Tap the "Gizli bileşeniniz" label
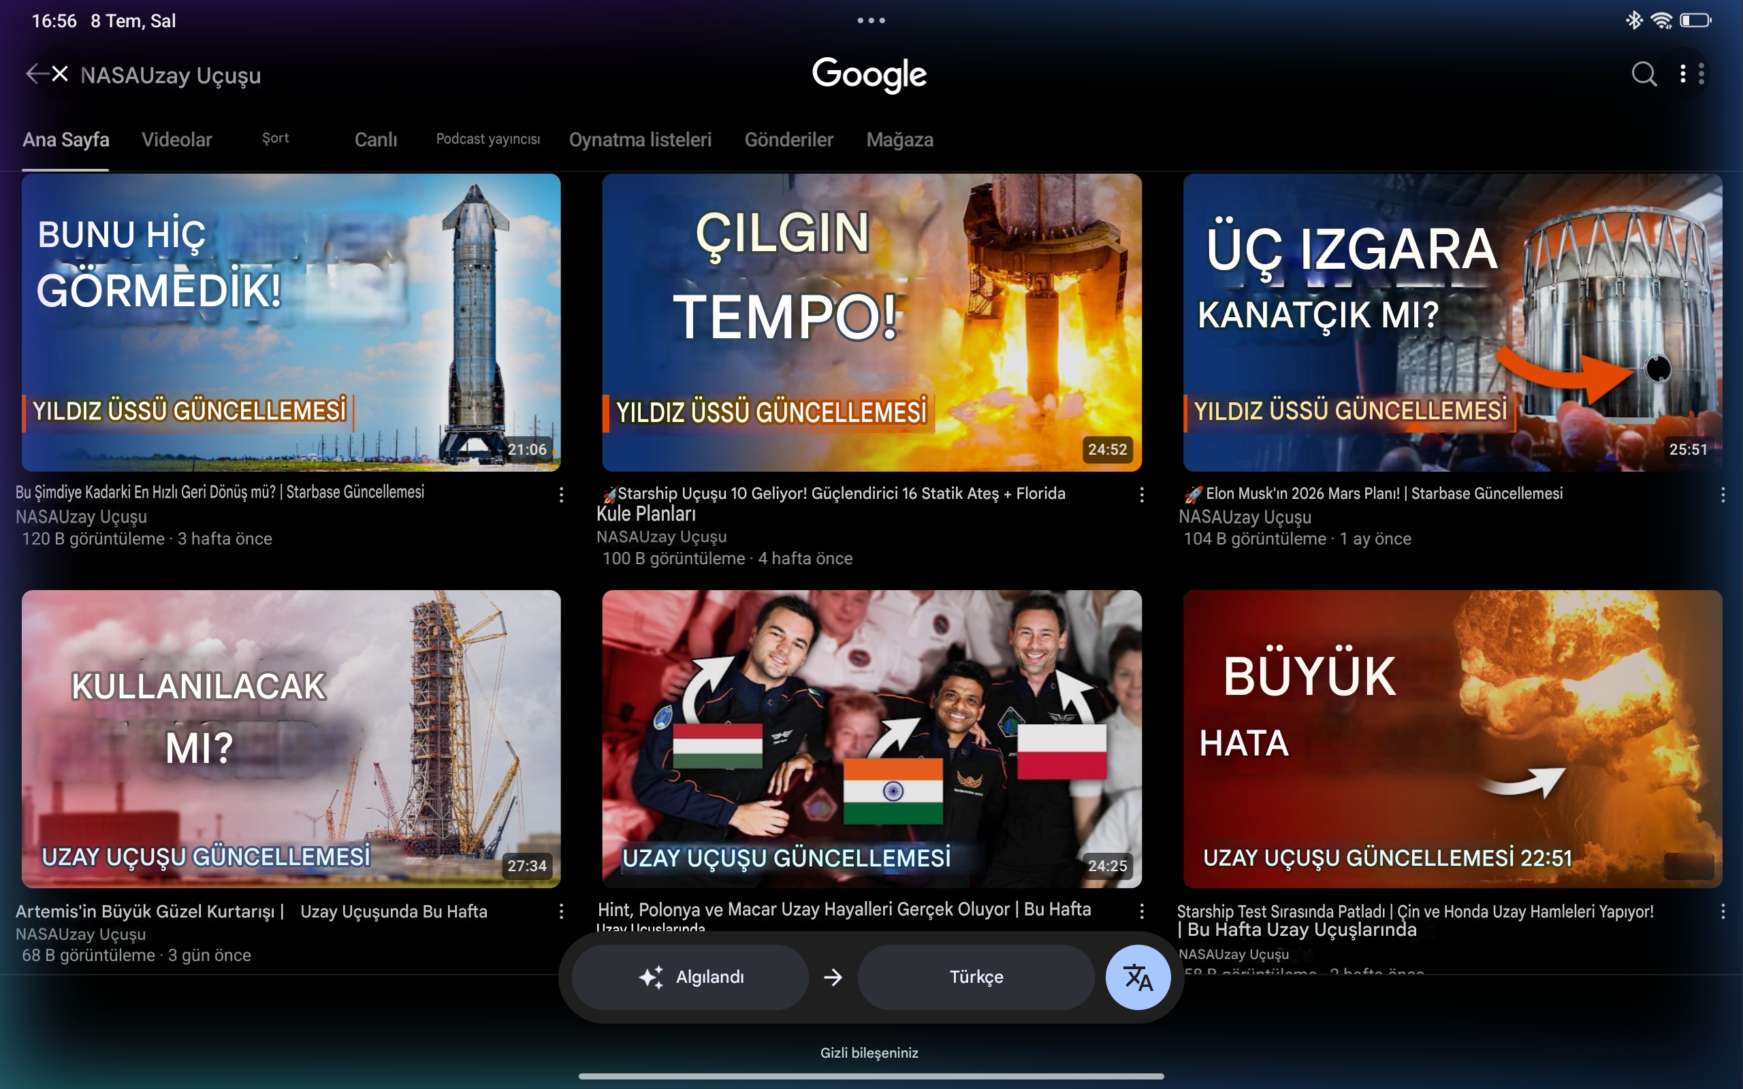 [x=869, y=1052]
